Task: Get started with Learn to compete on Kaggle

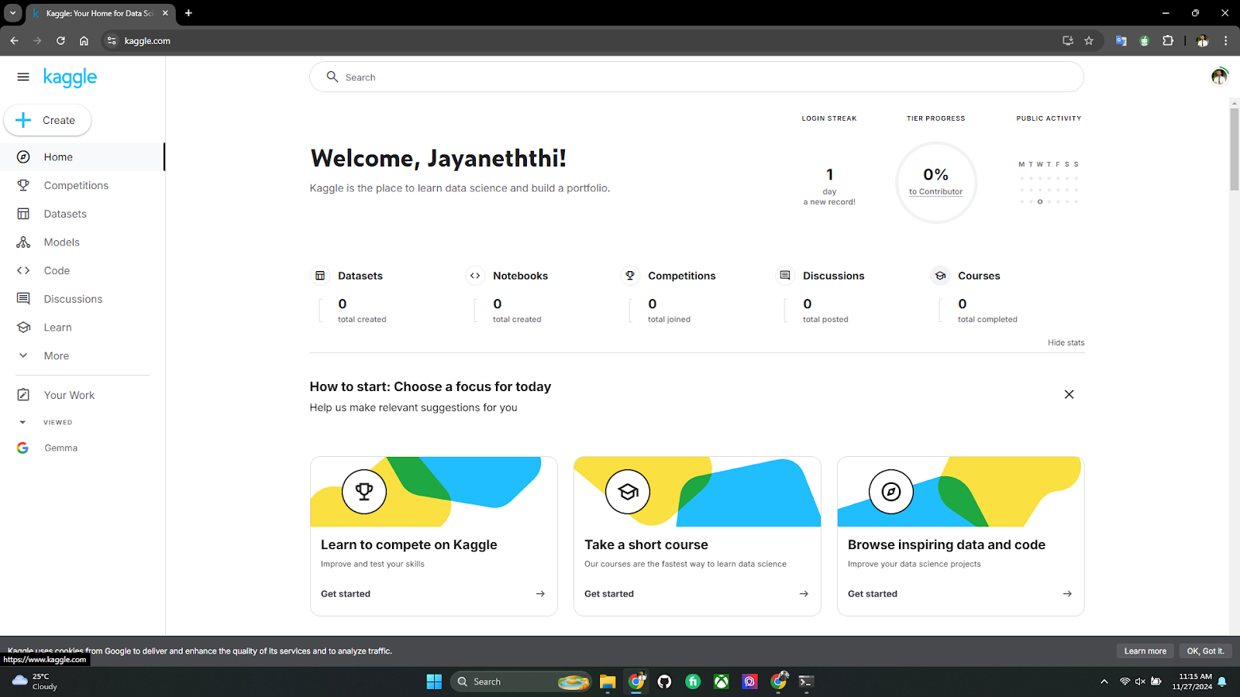Action: 433,594
